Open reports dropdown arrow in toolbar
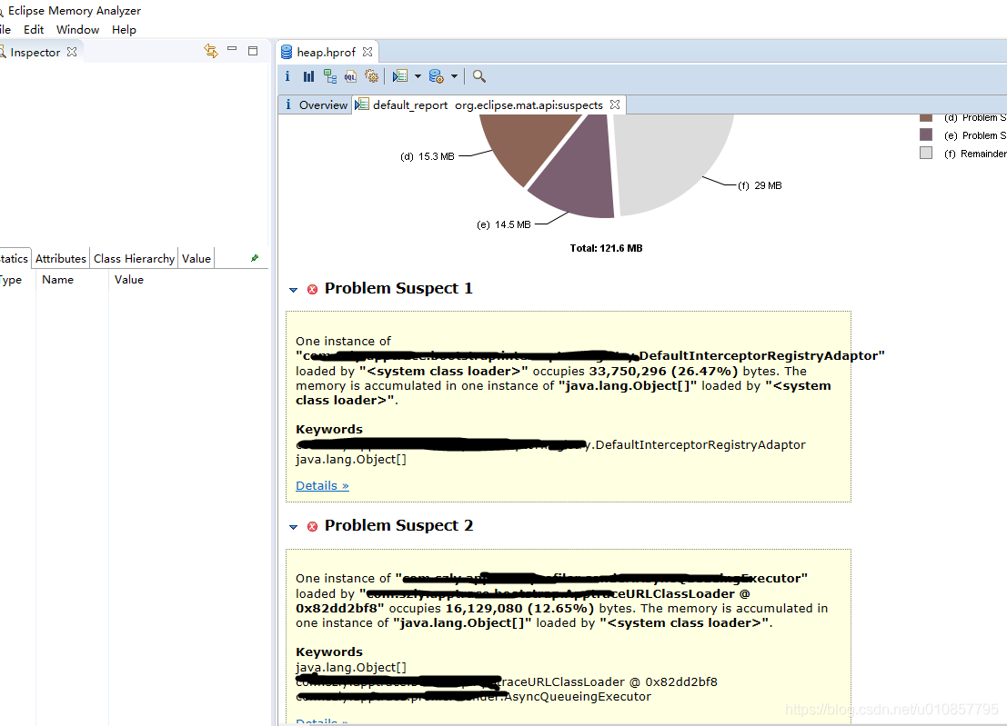 pyautogui.click(x=418, y=76)
